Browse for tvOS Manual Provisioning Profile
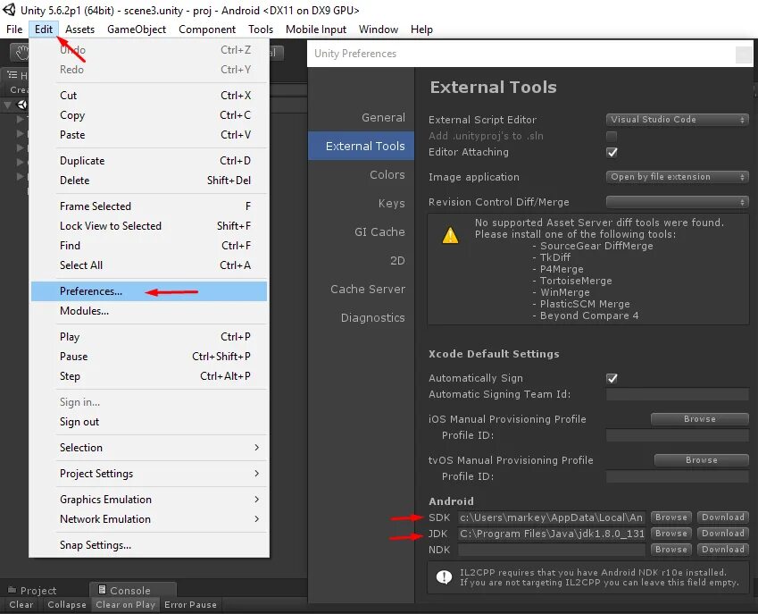758x614 pixels. (702, 460)
